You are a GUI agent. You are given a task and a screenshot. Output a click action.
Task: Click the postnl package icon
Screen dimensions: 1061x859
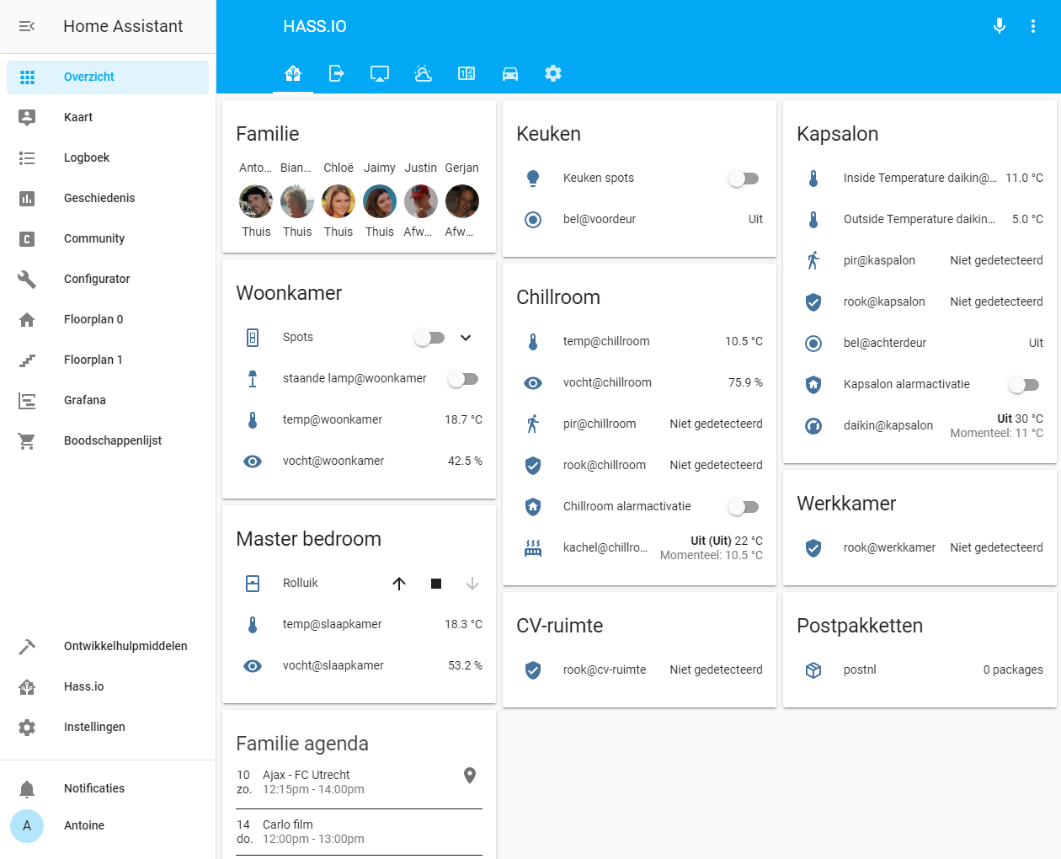pos(813,670)
